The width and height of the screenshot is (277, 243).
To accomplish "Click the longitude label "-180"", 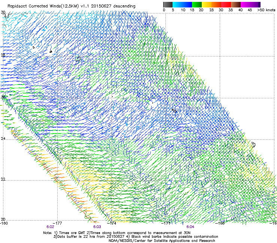I will [4, 223].
